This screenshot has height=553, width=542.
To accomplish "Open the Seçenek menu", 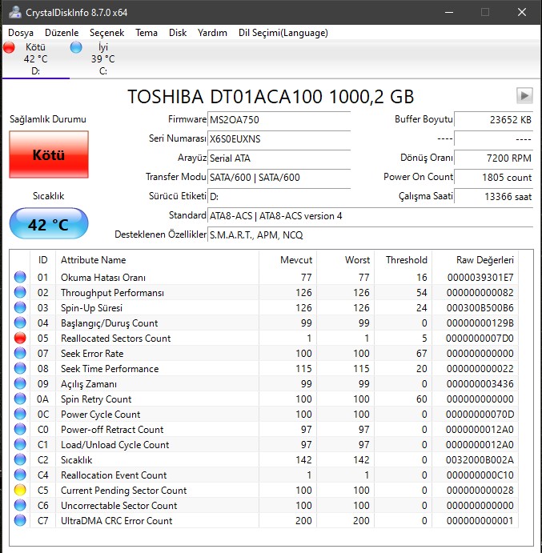I will pyautogui.click(x=106, y=33).
